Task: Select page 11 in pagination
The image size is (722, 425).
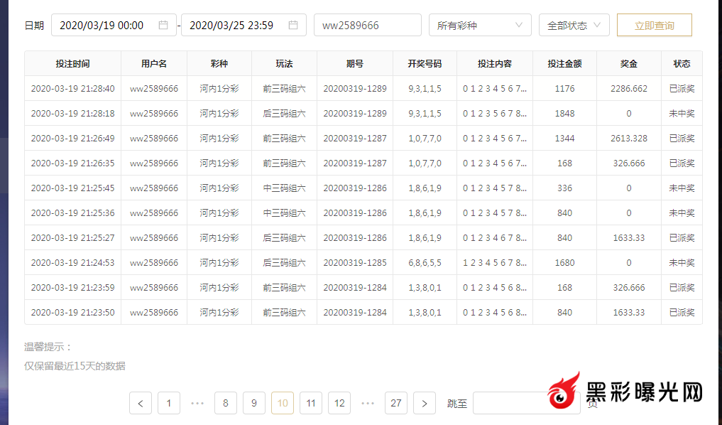Action: [x=311, y=403]
